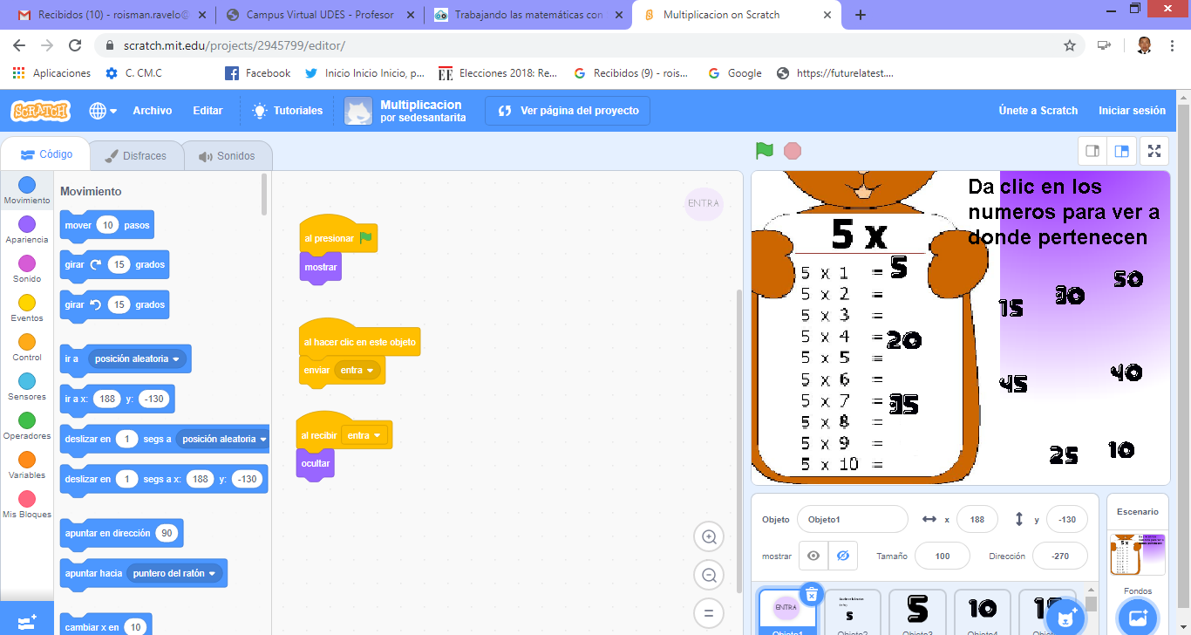Click the choose a sprite cat button
This screenshot has width=1191, height=635.
[1065, 618]
